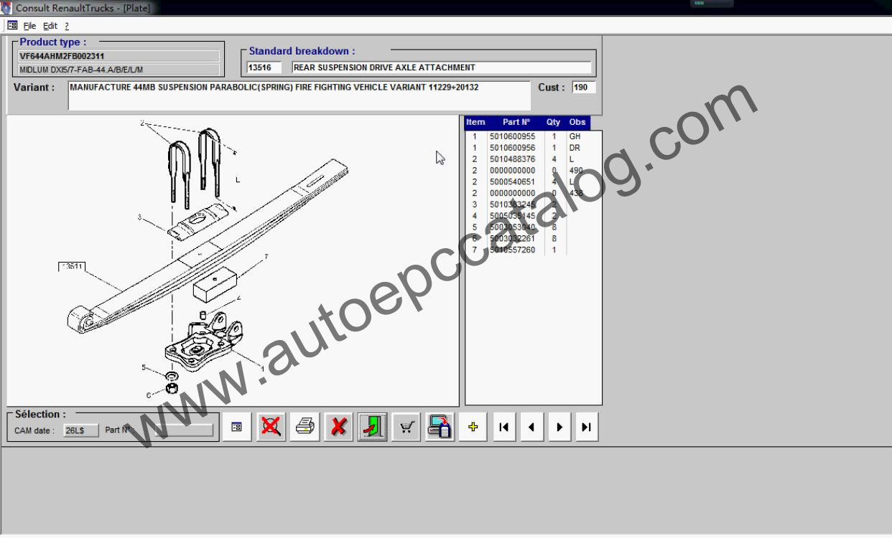The width and height of the screenshot is (892, 538).
Task: Print the plate with the printer icon
Action: pos(305,428)
